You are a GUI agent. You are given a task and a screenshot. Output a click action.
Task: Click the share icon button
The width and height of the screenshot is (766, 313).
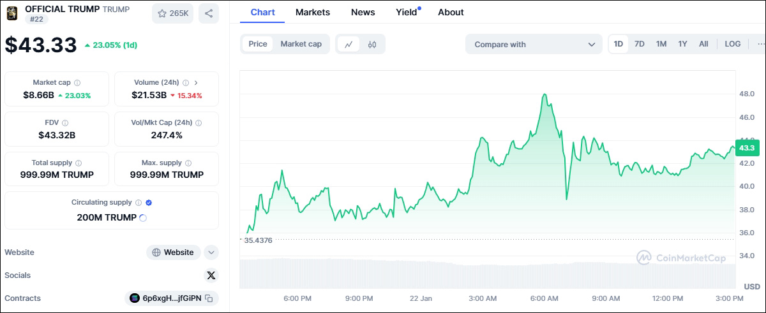(x=209, y=13)
